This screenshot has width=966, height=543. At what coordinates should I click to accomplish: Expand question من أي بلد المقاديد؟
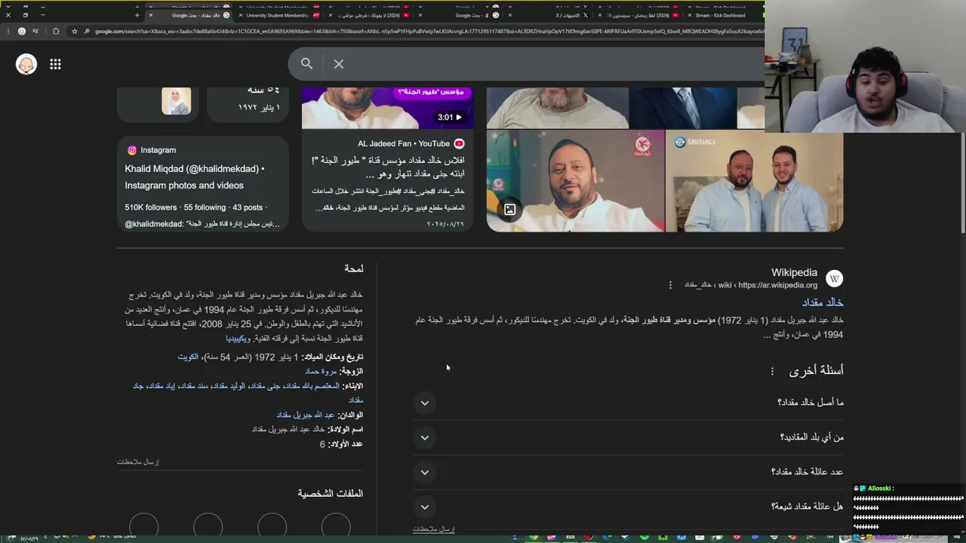628,437
